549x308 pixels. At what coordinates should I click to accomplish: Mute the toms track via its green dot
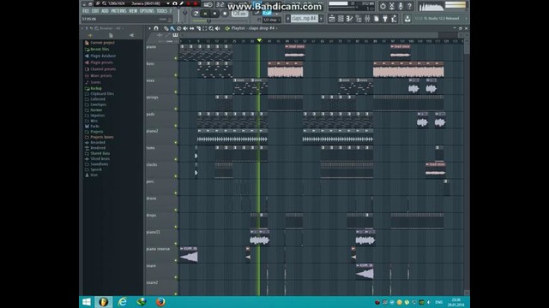point(176,159)
